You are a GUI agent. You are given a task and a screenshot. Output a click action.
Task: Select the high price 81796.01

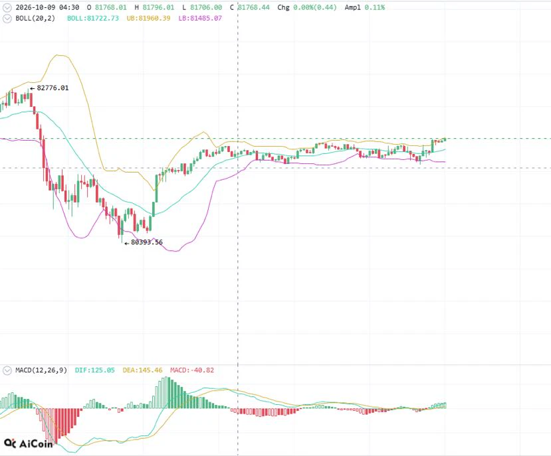(158, 7)
